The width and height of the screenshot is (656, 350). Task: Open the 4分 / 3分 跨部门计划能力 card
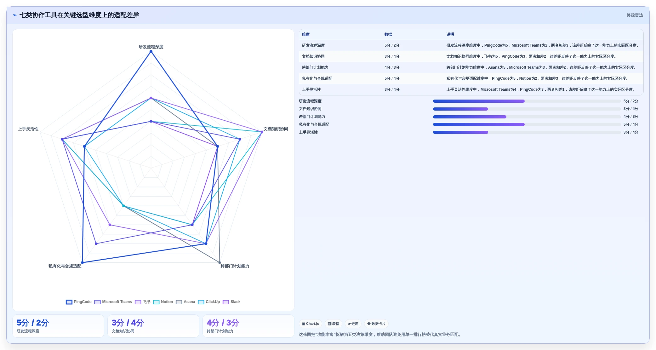coord(248,326)
